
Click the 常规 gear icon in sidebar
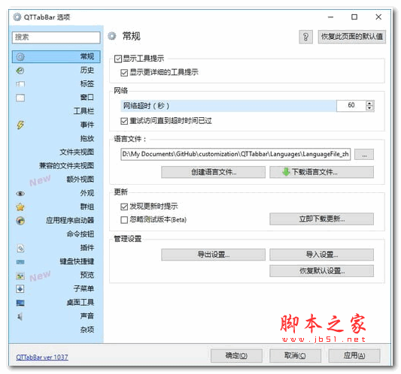[20, 56]
